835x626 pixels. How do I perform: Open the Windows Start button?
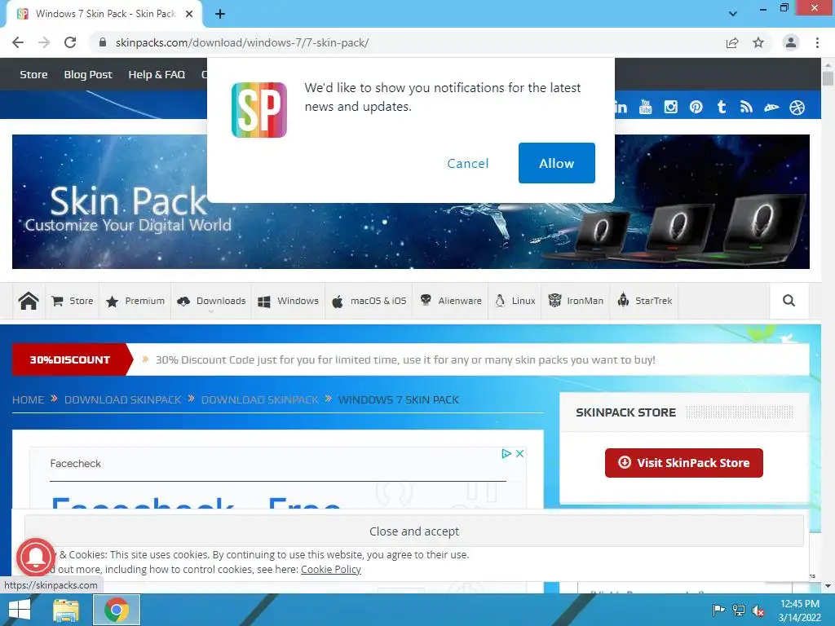[20, 610]
